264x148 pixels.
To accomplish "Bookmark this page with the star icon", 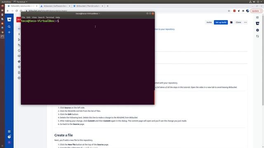I will point(229,11).
